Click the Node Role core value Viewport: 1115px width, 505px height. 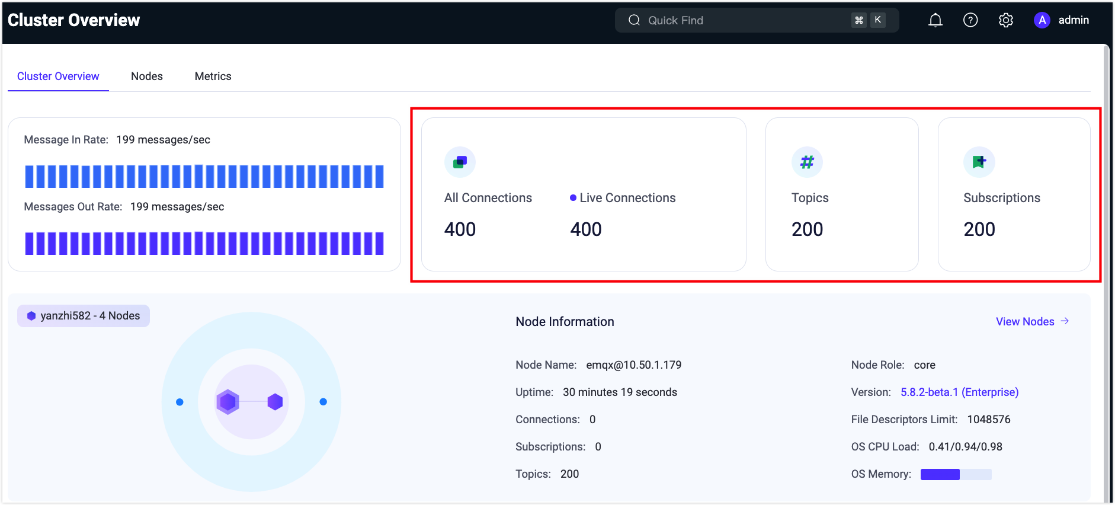point(925,365)
